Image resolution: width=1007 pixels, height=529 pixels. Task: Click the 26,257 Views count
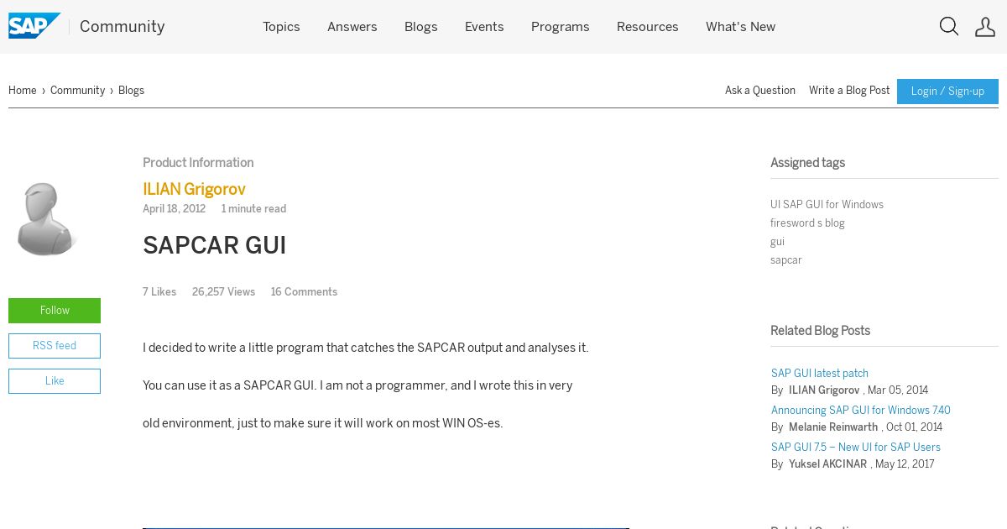pos(223,292)
